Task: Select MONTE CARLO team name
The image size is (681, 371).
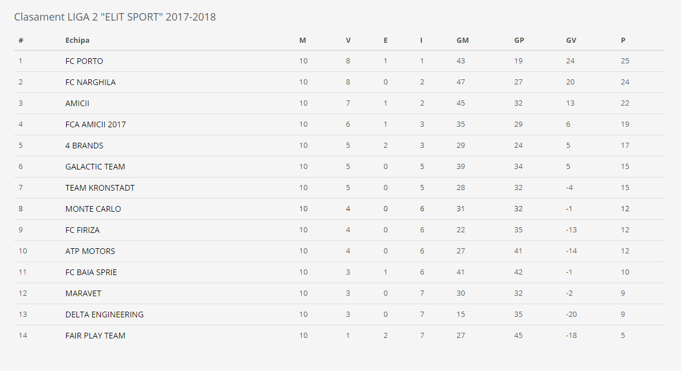Action: tap(93, 209)
